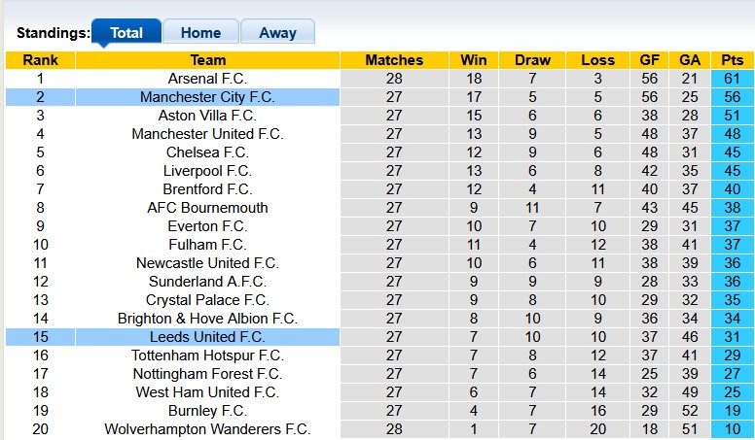The width and height of the screenshot is (755, 440).
Task: Open the Leeds United F.C. highlighted row
Action: tap(207, 337)
